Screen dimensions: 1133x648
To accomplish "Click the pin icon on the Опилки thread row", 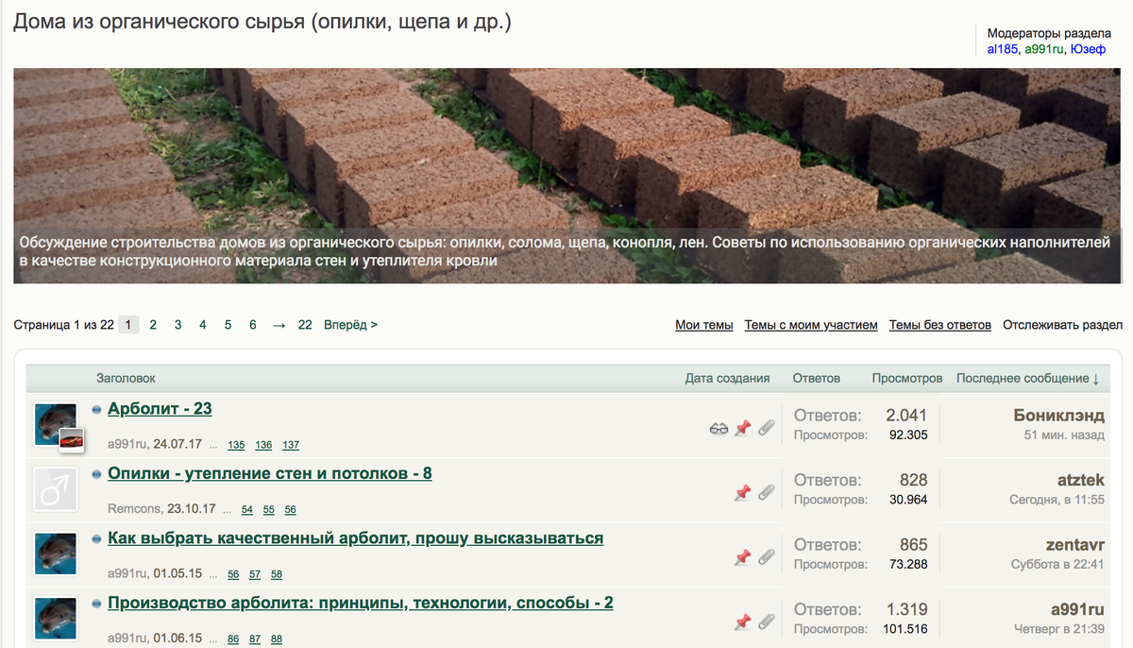I will [x=745, y=492].
